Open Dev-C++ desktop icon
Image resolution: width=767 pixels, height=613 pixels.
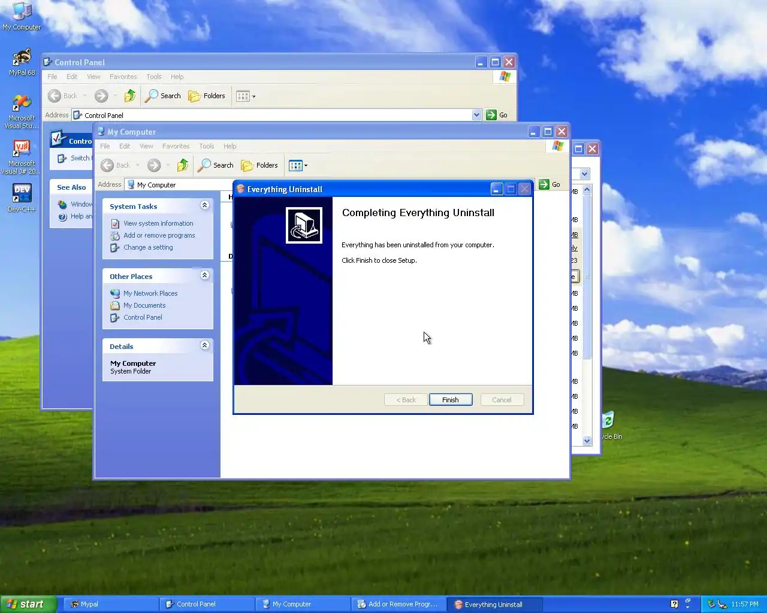22,198
